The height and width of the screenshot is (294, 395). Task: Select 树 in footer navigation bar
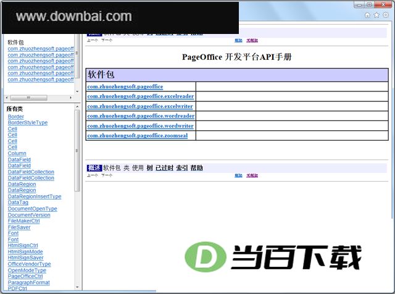(149, 168)
